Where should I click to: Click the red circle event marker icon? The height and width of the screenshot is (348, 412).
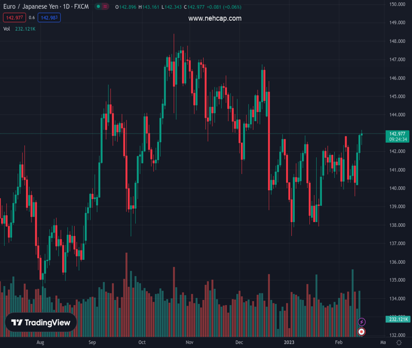point(362,332)
